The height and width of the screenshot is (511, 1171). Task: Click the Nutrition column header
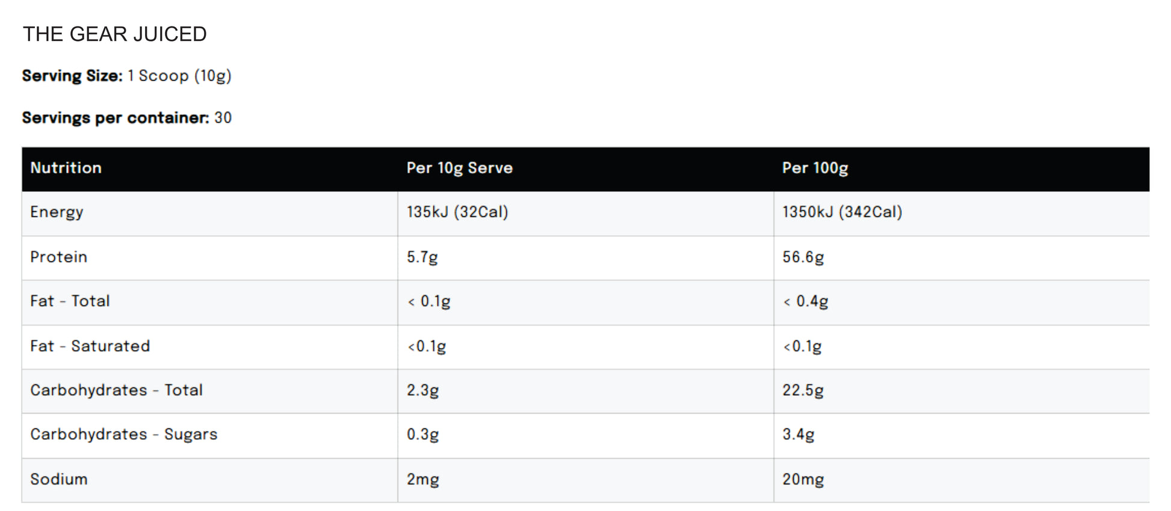(66, 168)
